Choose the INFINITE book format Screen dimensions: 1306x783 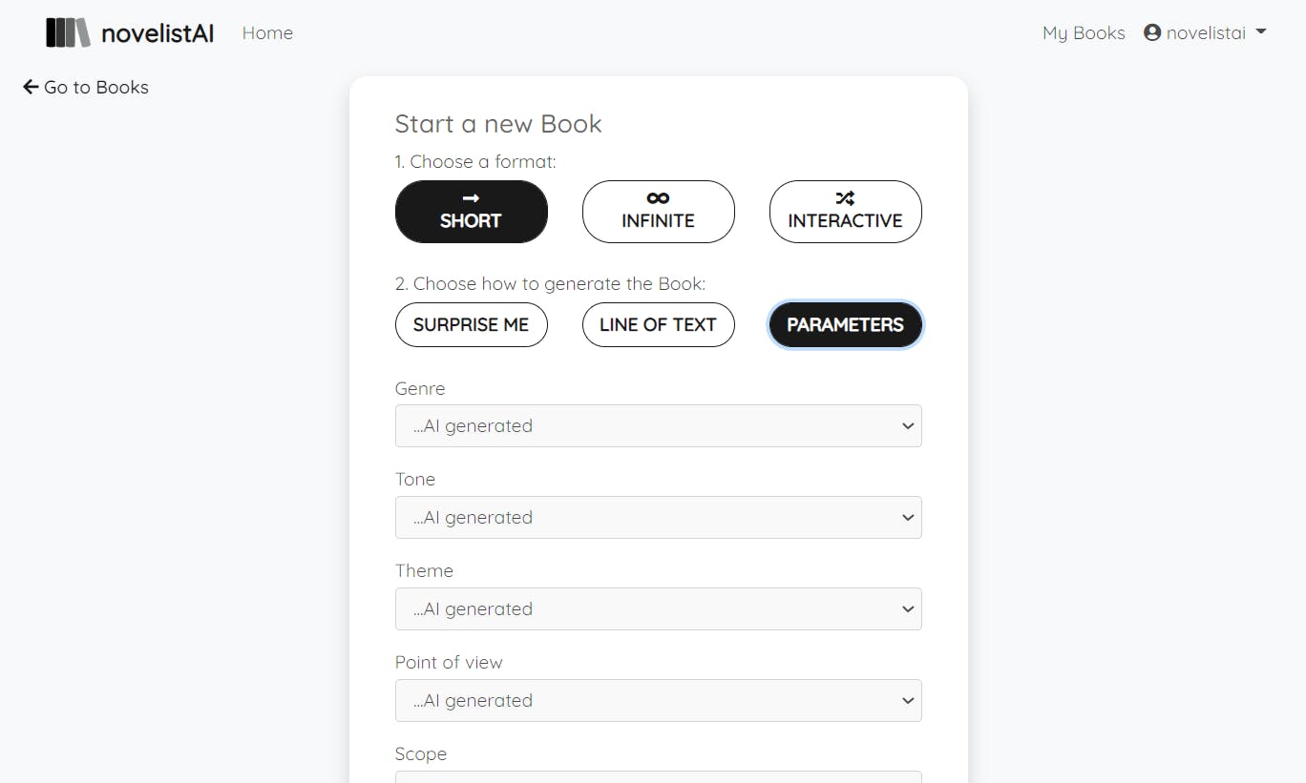659,212
